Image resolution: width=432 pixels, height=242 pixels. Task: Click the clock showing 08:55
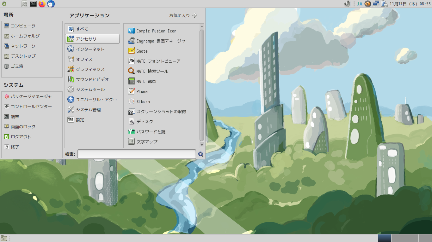click(x=410, y=4)
